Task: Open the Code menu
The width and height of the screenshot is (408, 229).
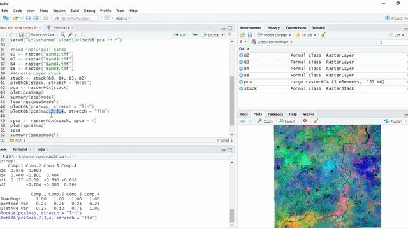Action: (x=17, y=11)
